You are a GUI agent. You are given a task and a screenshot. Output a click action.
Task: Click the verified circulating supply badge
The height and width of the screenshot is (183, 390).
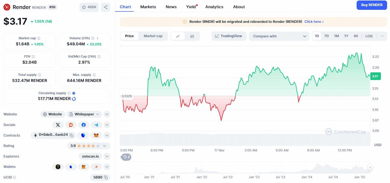[x=74, y=93]
